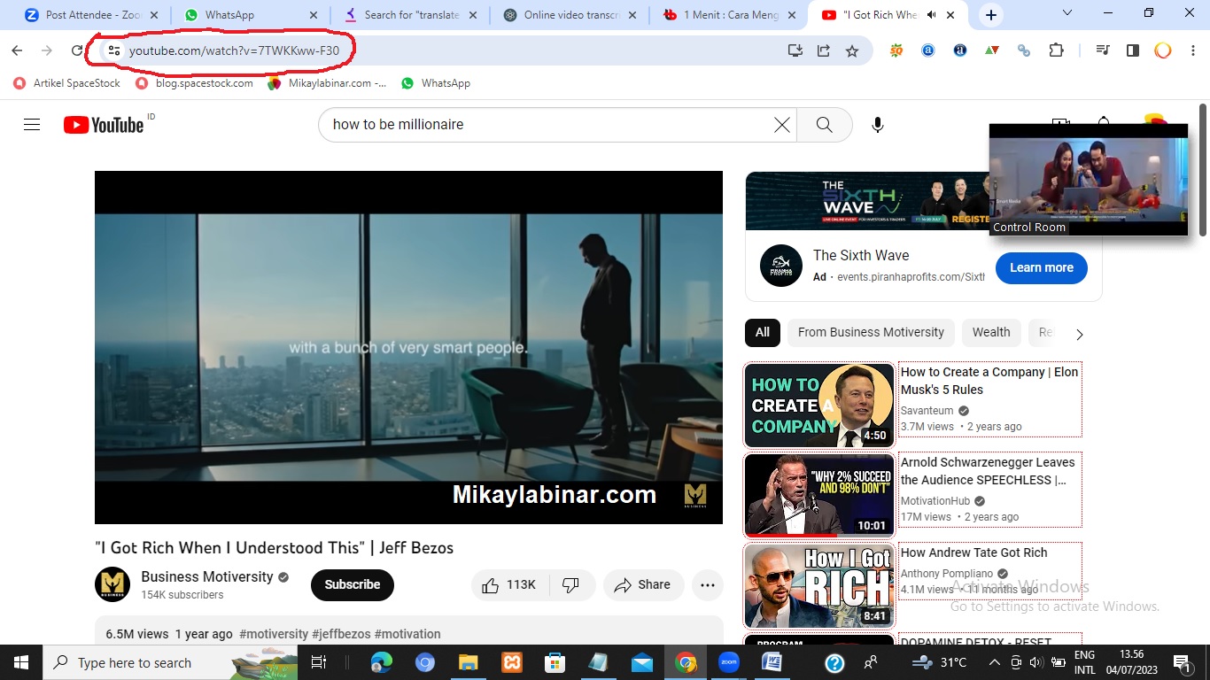Open Microsoft Edge from the taskbar
1210x680 pixels.
[x=382, y=662]
